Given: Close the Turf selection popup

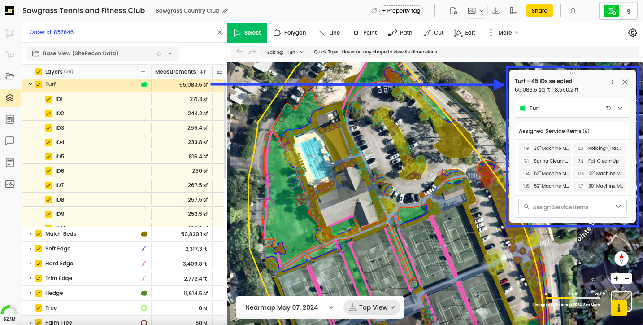Looking at the screenshot, I should [x=625, y=82].
